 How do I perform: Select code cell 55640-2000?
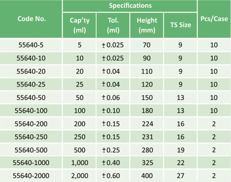click(x=31, y=175)
